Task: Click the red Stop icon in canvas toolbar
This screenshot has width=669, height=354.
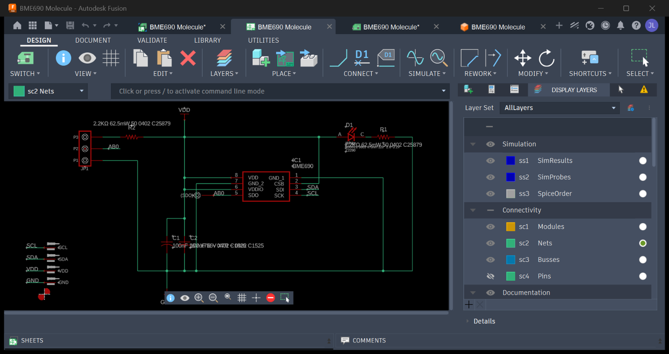Action: tap(270, 298)
